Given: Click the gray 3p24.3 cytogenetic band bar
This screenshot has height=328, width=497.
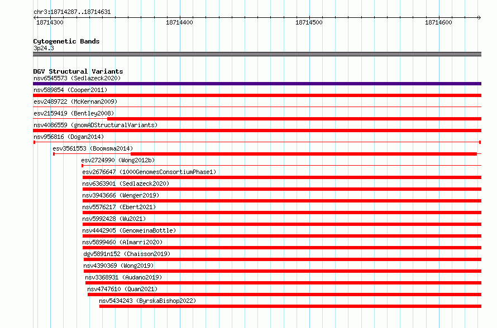Looking at the screenshot, I should click(257, 54).
